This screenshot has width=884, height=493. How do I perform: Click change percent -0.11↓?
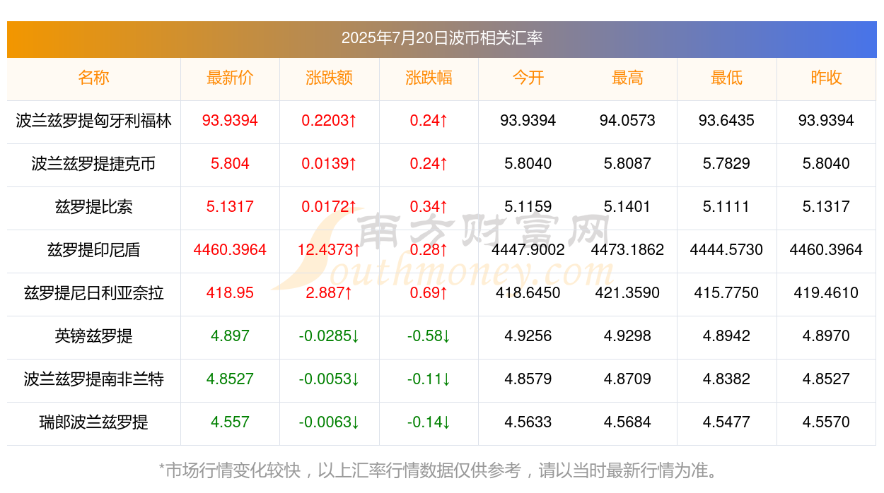tap(429, 379)
